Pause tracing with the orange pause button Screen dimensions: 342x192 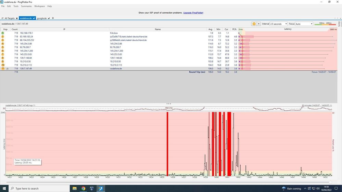[x=254, y=24]
